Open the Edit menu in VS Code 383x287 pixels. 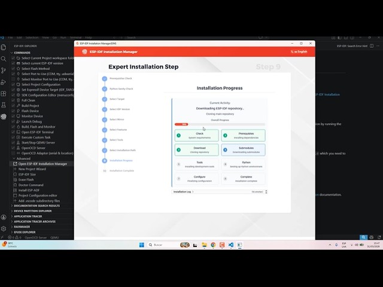(x=19, y=38)
